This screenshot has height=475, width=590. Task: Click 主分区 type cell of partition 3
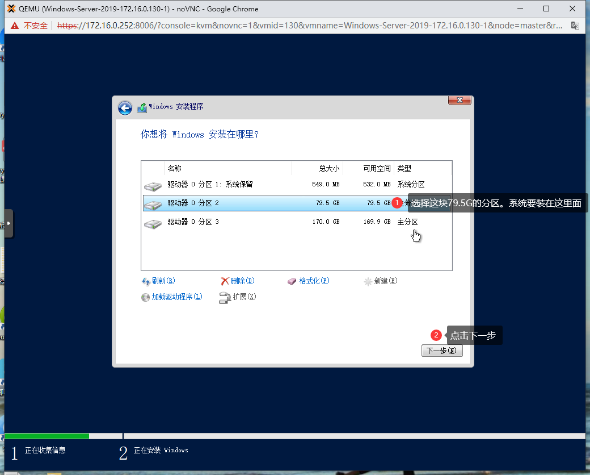[x=407, y=222]
